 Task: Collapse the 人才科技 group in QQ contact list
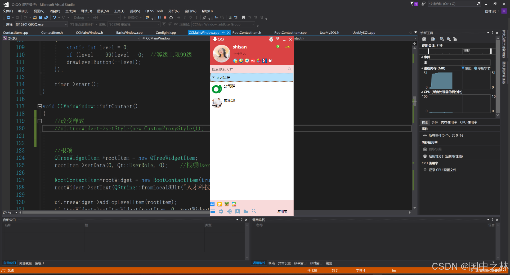point(213,77)
